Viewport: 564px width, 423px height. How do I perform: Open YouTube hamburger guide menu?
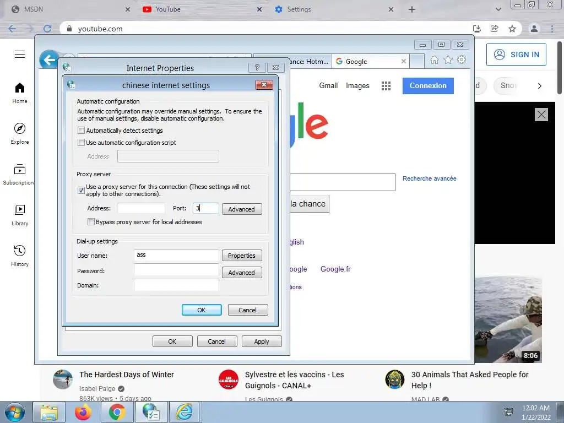[20, 55]
